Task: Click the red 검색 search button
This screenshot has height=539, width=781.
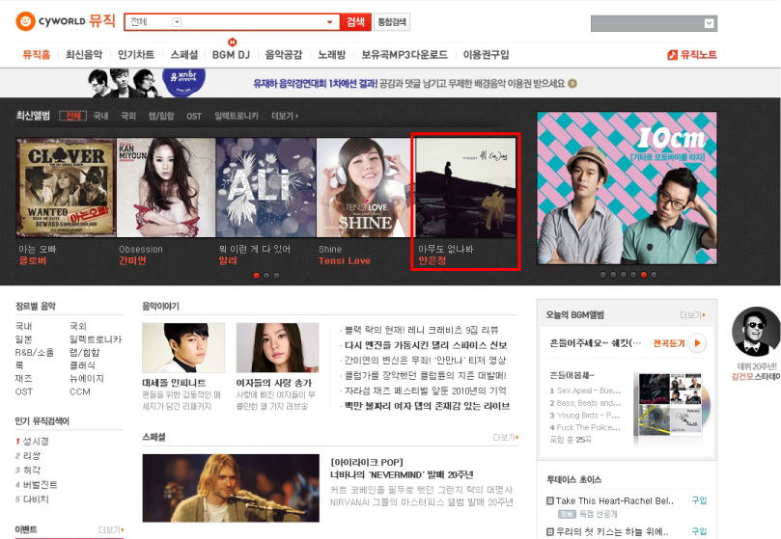Action: click(x=355, y=22)
